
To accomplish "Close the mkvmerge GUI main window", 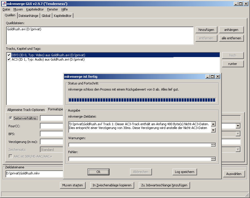I will (x=246, y=4).
